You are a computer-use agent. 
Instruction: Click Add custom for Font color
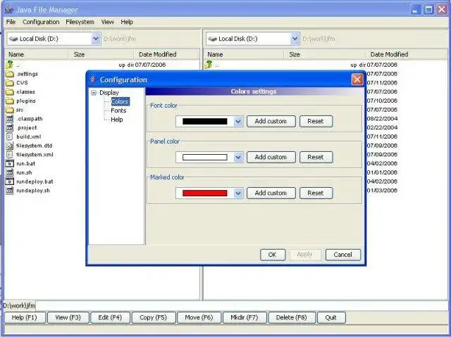click(x=271, y=122)
